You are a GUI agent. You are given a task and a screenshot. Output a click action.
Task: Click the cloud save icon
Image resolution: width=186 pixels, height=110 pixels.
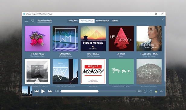[x=151, y=91]
